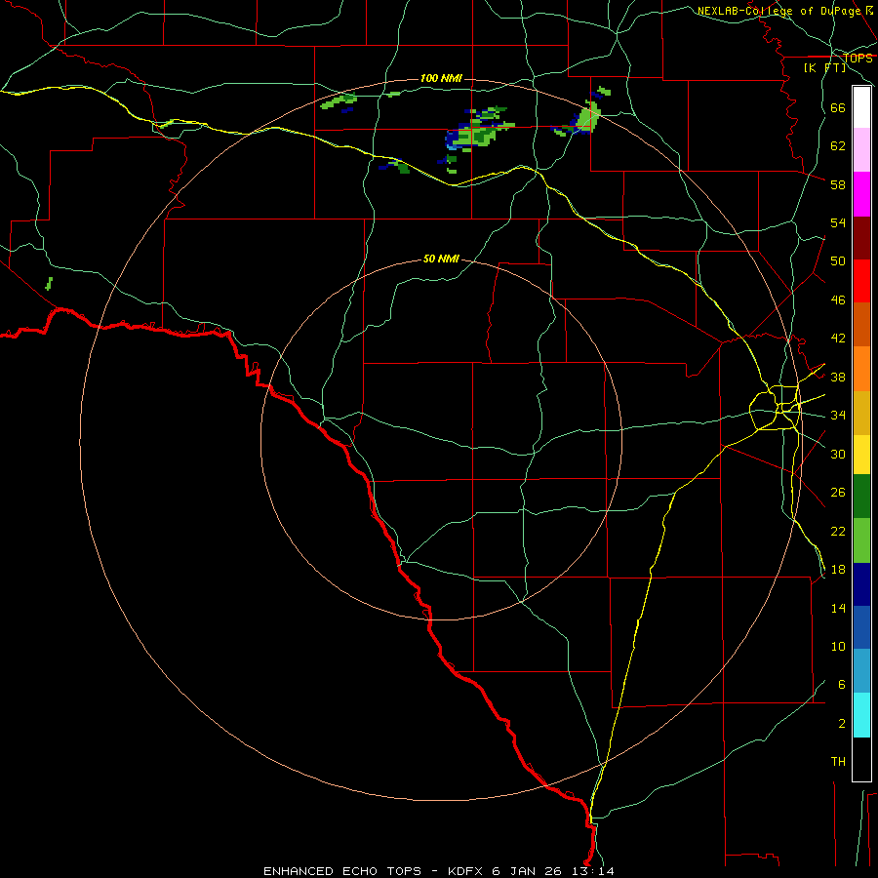This screenshot has width=878, height=878.
Task: Click the '18' scale label
Action: [838, 570]
